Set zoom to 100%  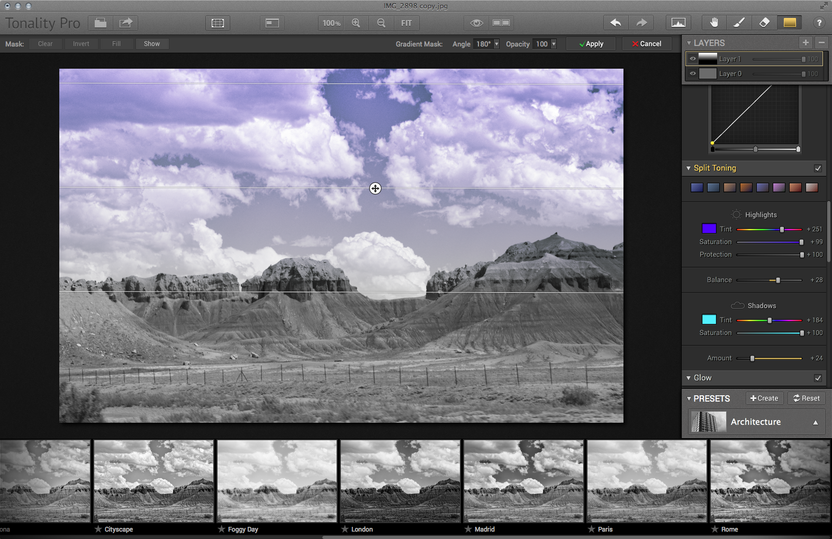point(331,23)
